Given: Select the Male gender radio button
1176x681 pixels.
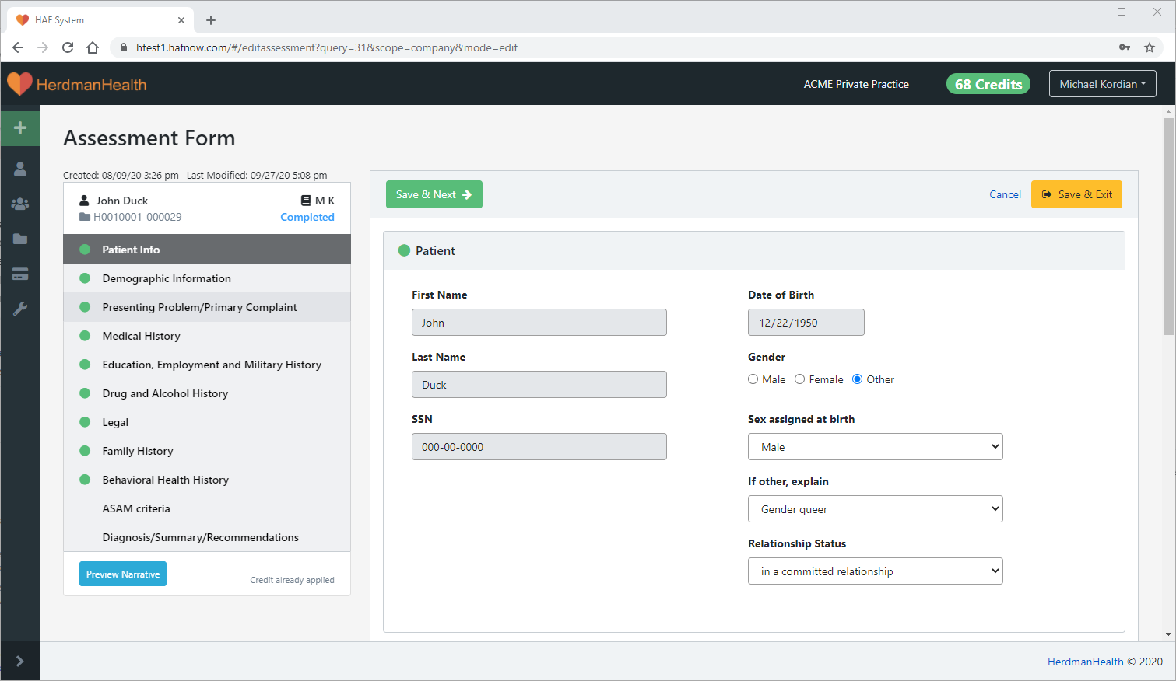Looking at the screenshot, I should [753, 379].
